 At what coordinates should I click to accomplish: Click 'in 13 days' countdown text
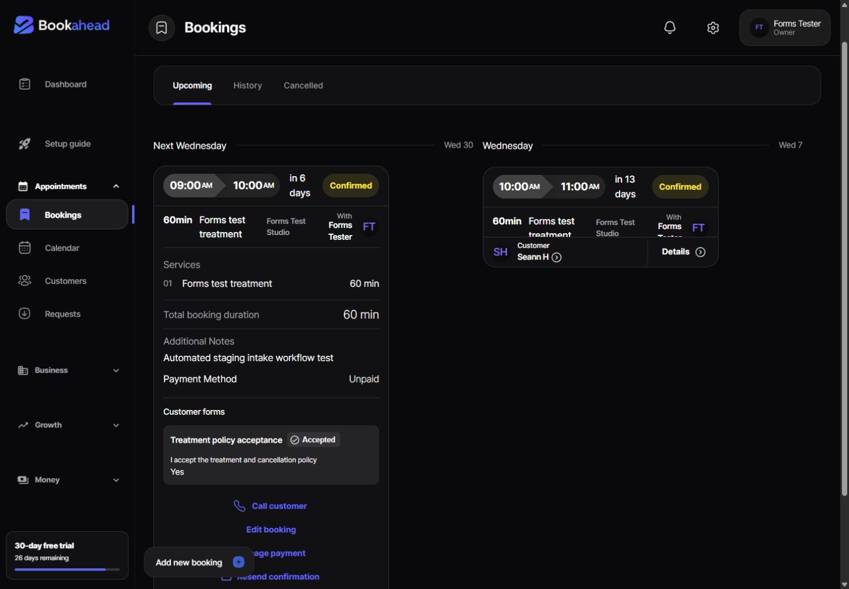pos(625,187)
